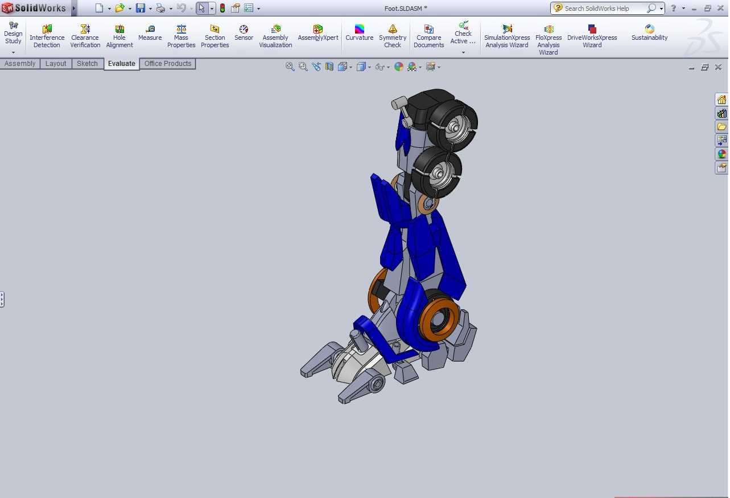The image size is (730, 498).
Task: Switch to Assembly tab
Action: tap(20, 64)
